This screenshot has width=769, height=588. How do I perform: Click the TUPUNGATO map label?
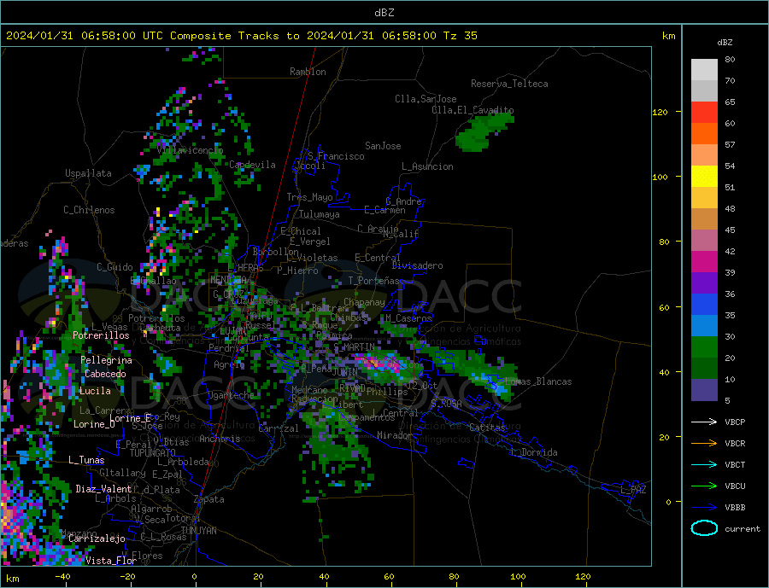pos(153,453)
